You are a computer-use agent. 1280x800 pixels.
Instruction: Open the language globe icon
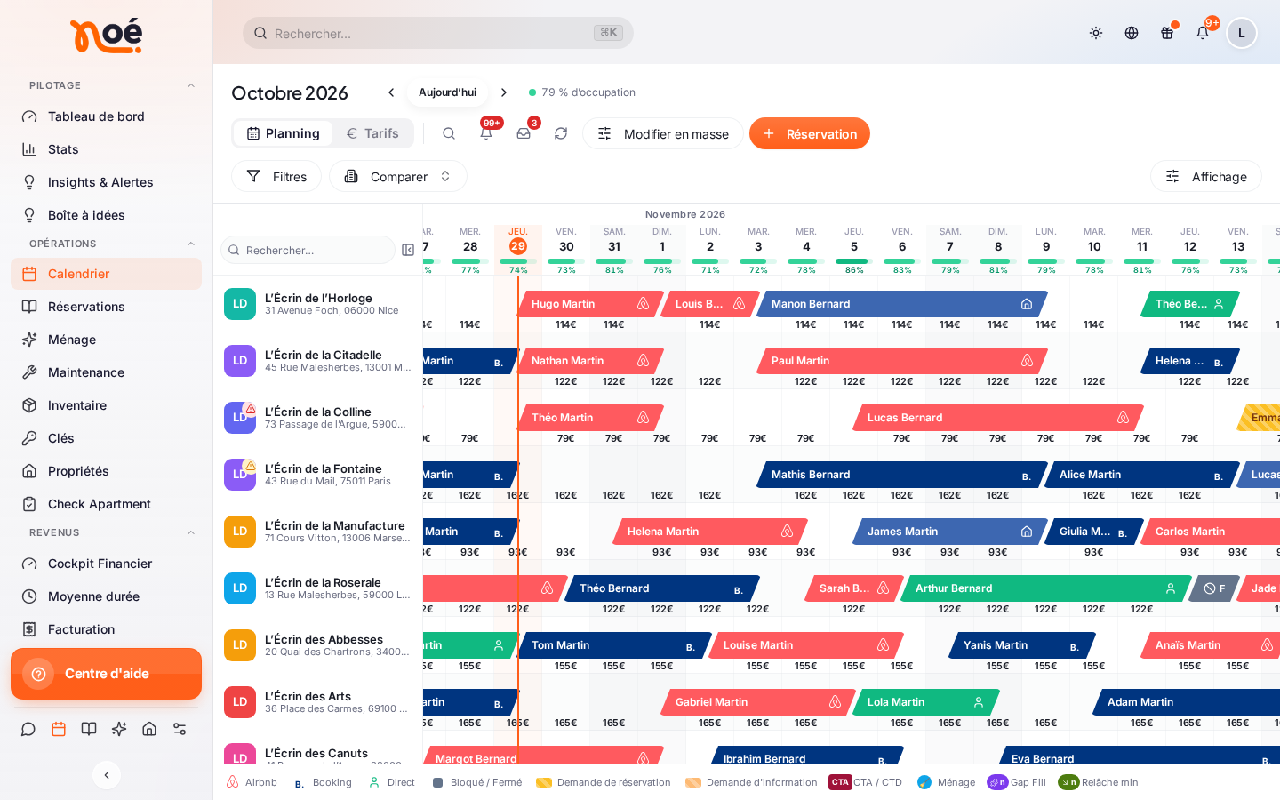1132,33
